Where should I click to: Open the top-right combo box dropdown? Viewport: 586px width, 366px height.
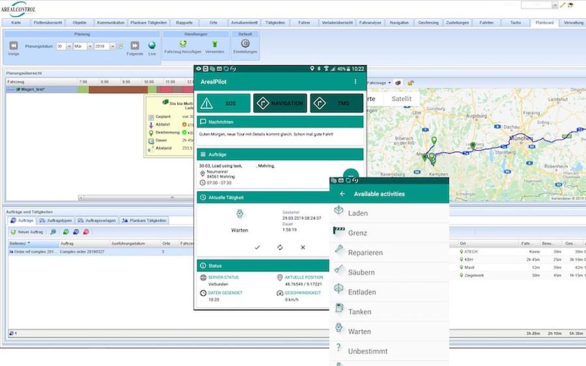[555, 5]
